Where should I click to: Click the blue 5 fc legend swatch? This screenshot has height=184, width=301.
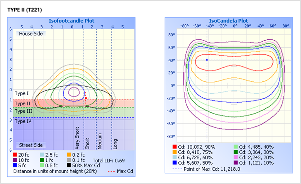point(15,166)
